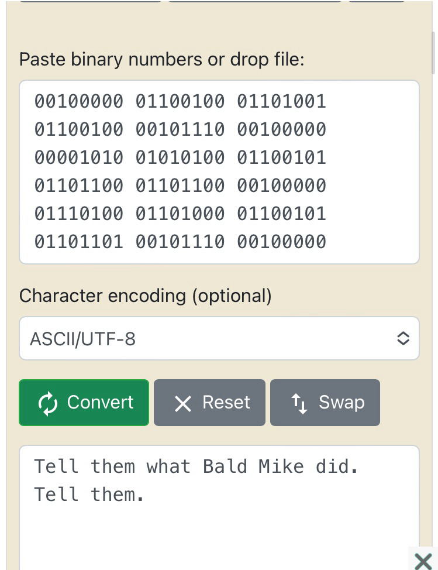Open the ASCII/UTF-8 character encoding dropdown

219,338
